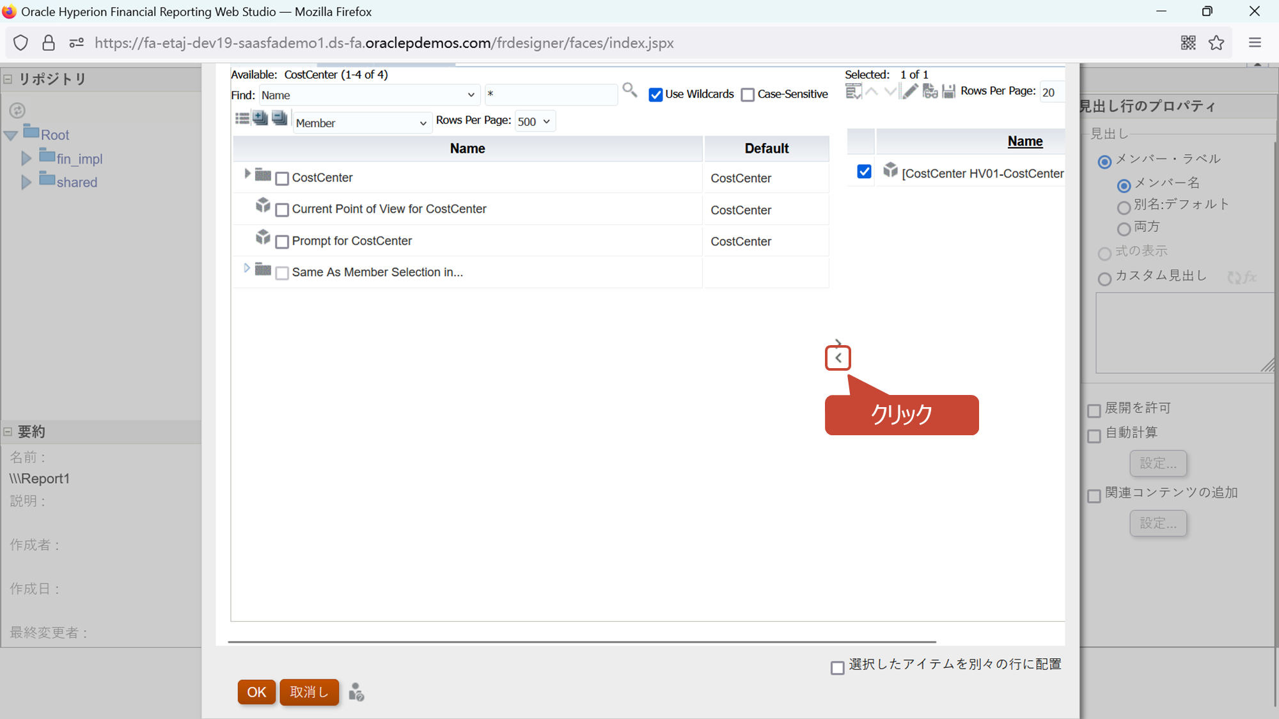Click the expand all members icon
1279x719 pixels.
point(260,118)
